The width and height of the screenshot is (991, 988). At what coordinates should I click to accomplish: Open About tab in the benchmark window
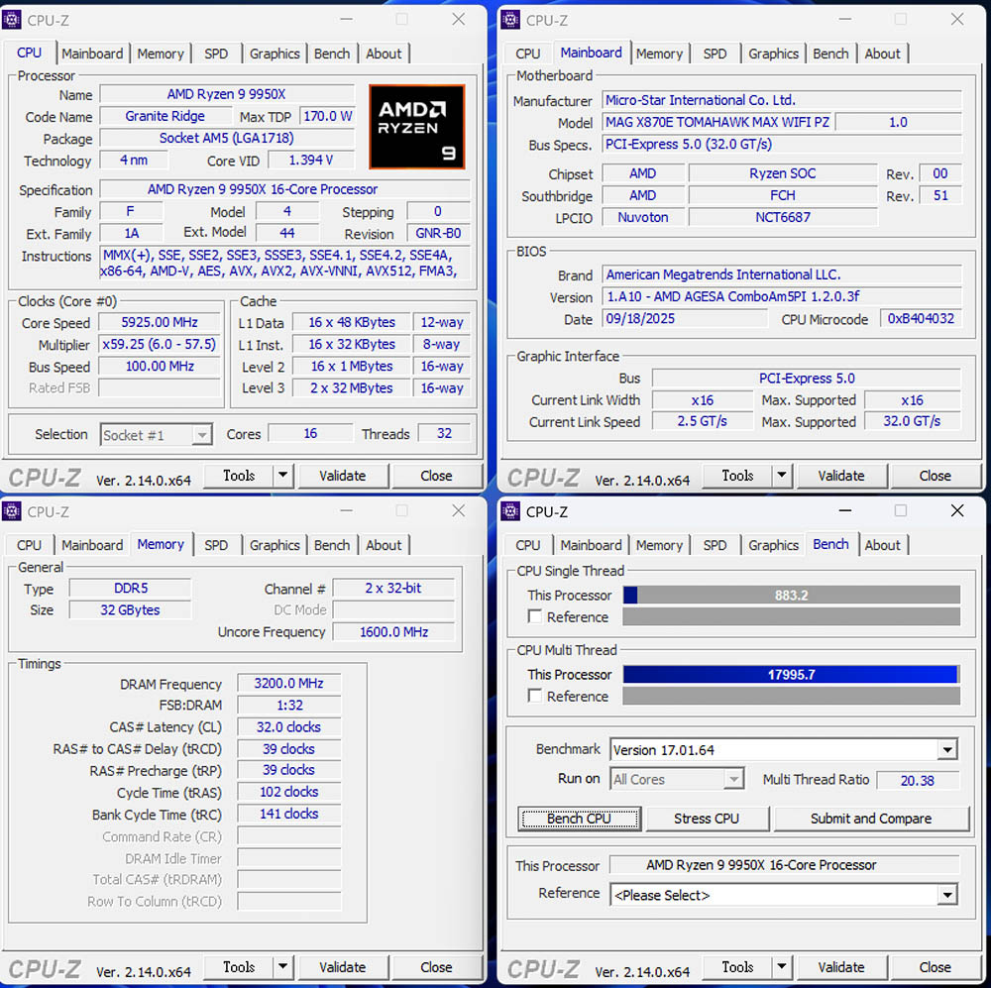[882, 545]
